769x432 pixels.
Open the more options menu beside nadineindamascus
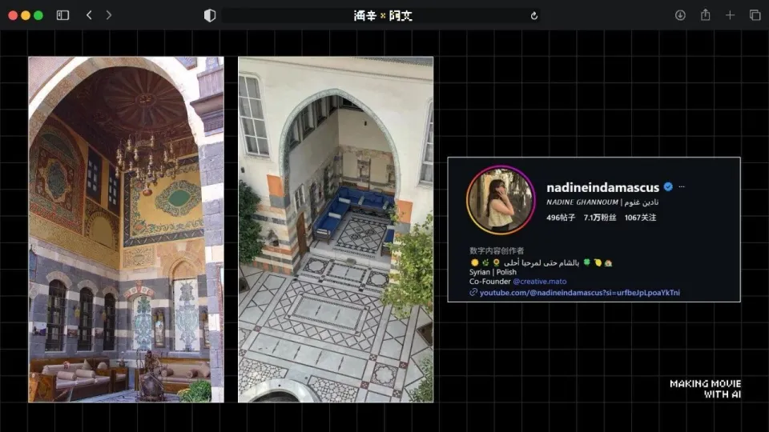click(x=682, y=186)
